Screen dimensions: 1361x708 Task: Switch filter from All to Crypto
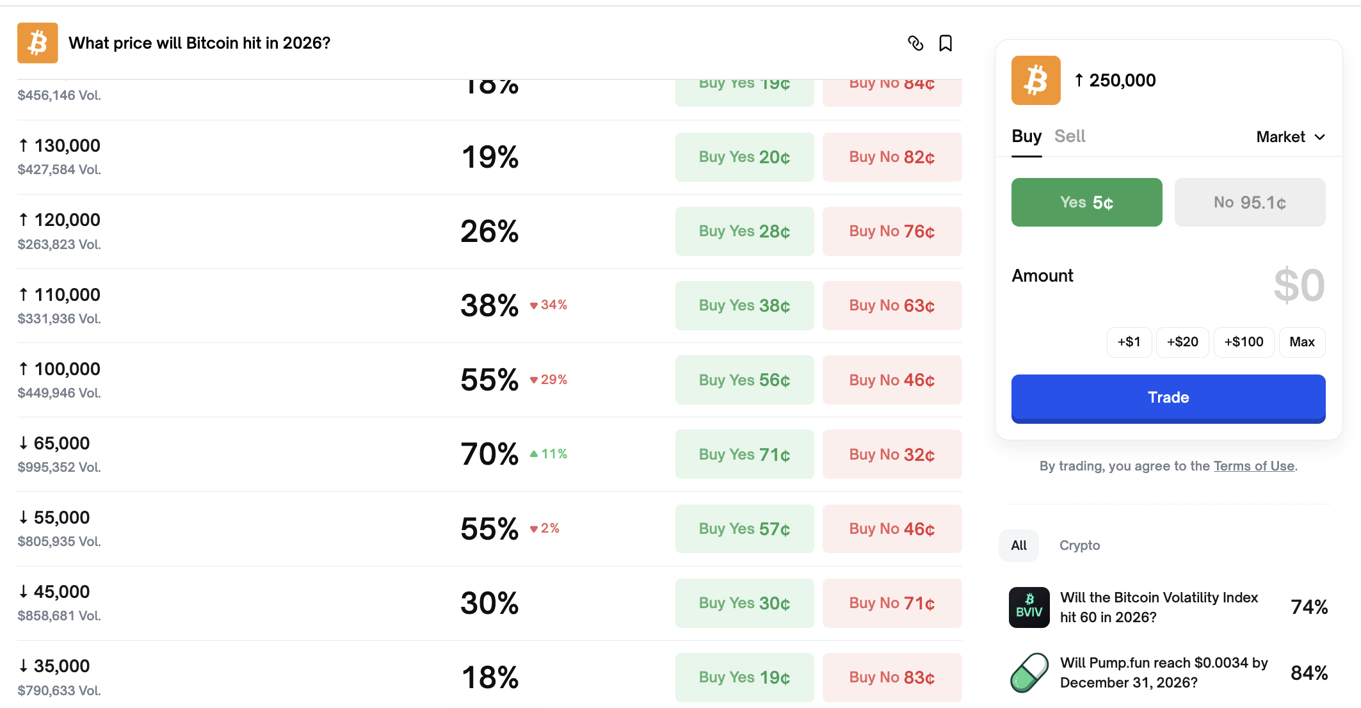click(1079, 545)
